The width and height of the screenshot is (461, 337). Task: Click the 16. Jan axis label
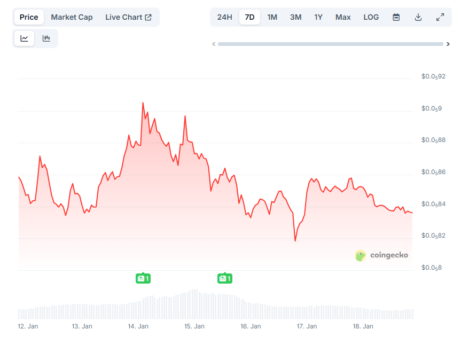[x=251, y=326]
